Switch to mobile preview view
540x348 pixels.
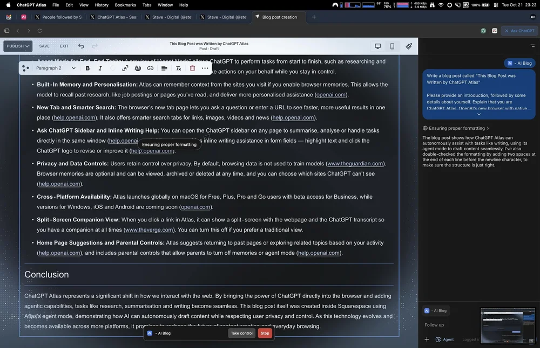[392, 46]
